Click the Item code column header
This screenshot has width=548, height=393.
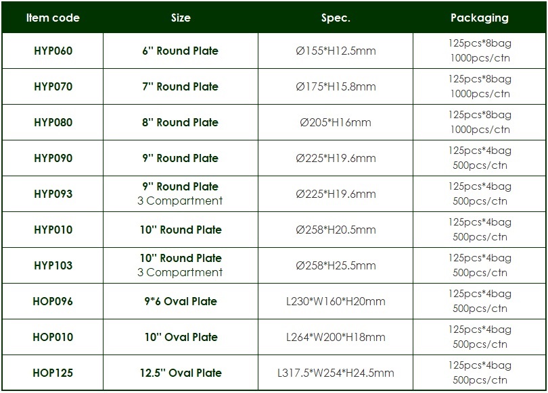pyautogui.click(x=53, y=18)
